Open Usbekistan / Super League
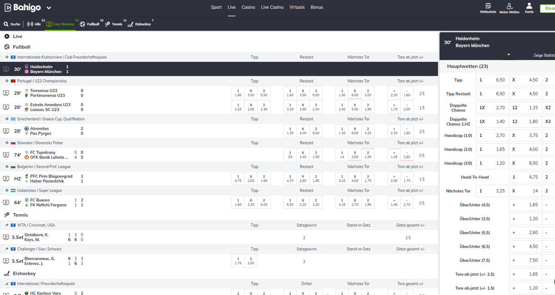The height and width of the screenshot is (295, 555). tap(40, 190)
